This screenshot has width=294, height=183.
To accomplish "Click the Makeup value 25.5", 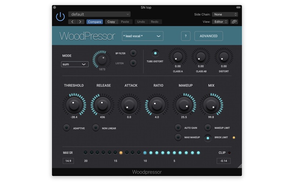I will tap(184, 117).
